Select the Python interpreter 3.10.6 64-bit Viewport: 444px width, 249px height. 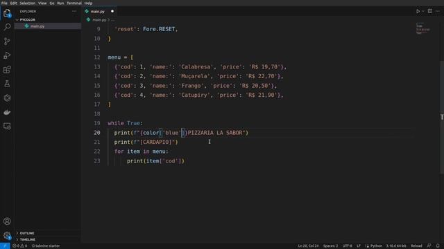(396, 246)
